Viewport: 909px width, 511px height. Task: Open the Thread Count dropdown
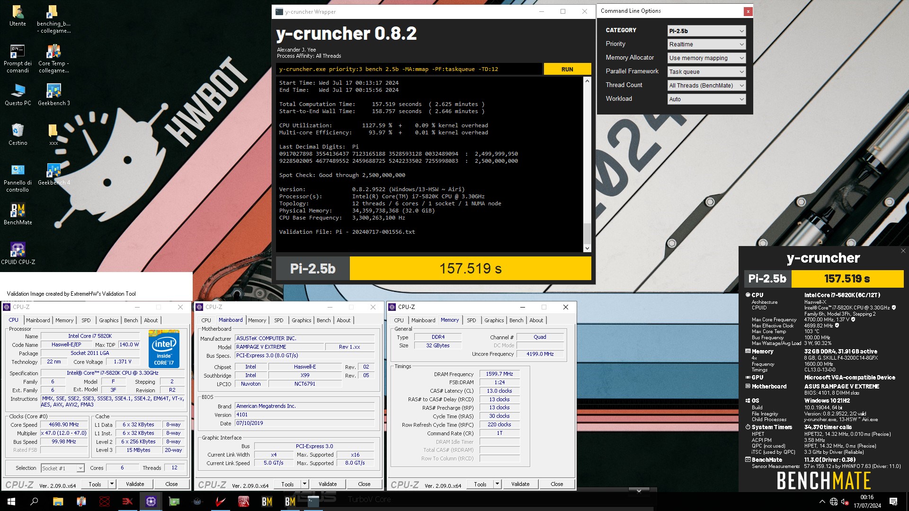coord(706,85)
